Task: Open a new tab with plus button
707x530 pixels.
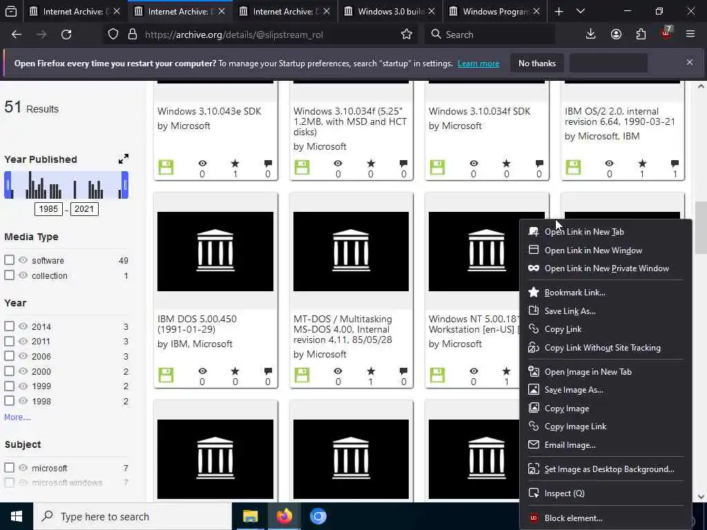Action: 559,11
